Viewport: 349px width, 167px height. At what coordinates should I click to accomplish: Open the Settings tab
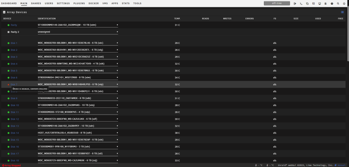(x=63, y=3)
